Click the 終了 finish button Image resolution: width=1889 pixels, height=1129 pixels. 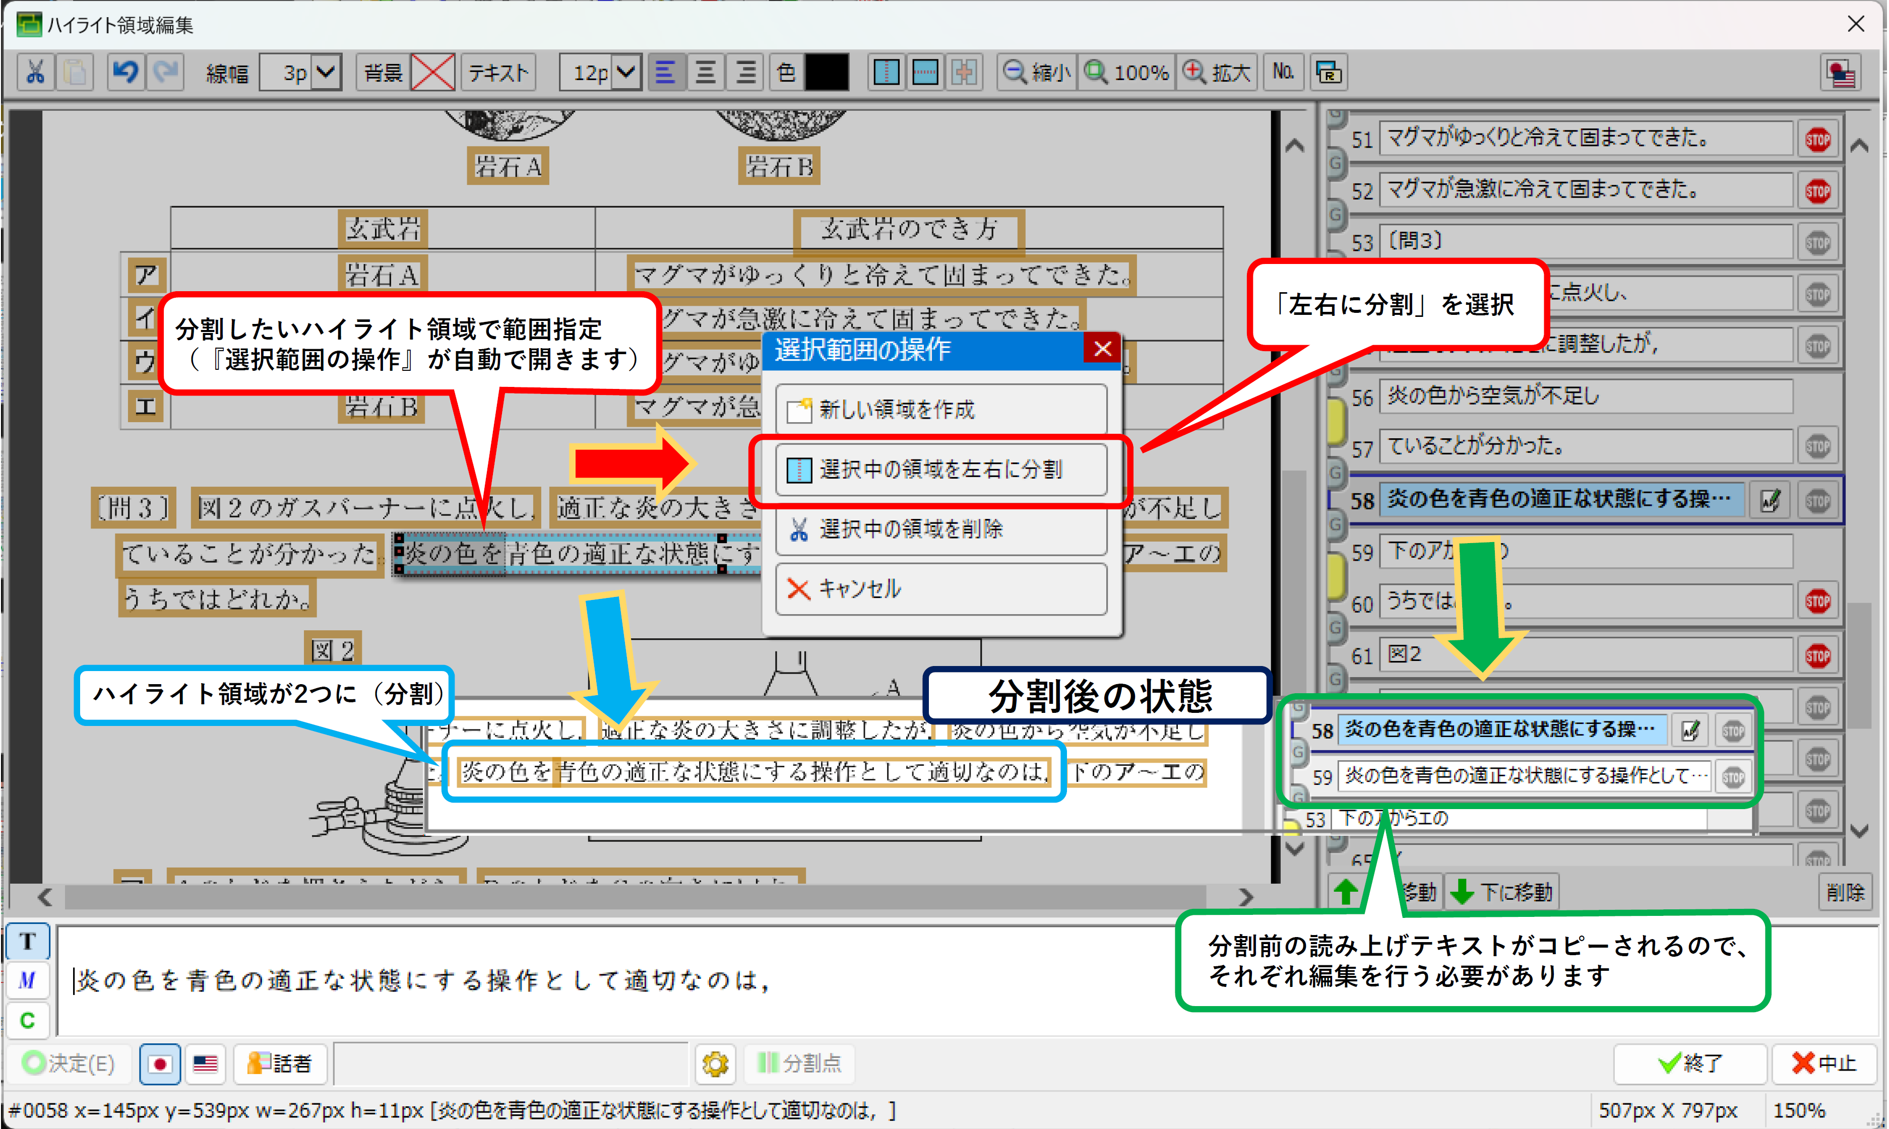coord(1689,1063)
